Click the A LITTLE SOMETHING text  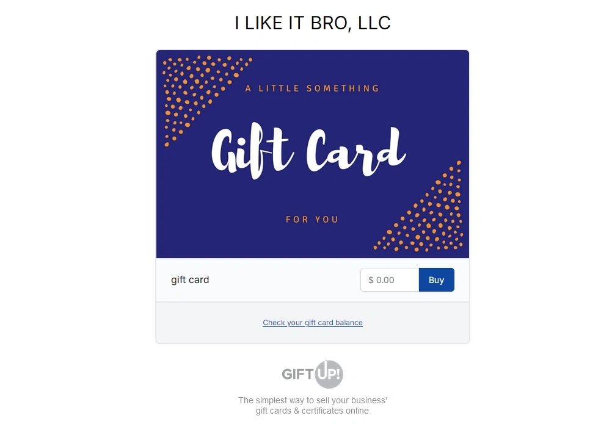[x=312, y=88]
